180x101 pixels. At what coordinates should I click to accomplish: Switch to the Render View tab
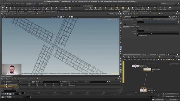21,11
